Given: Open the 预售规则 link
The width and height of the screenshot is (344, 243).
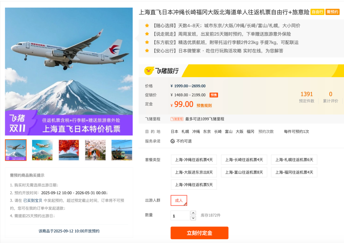Looking at the screenshot, I should click(x=204, y=106).
